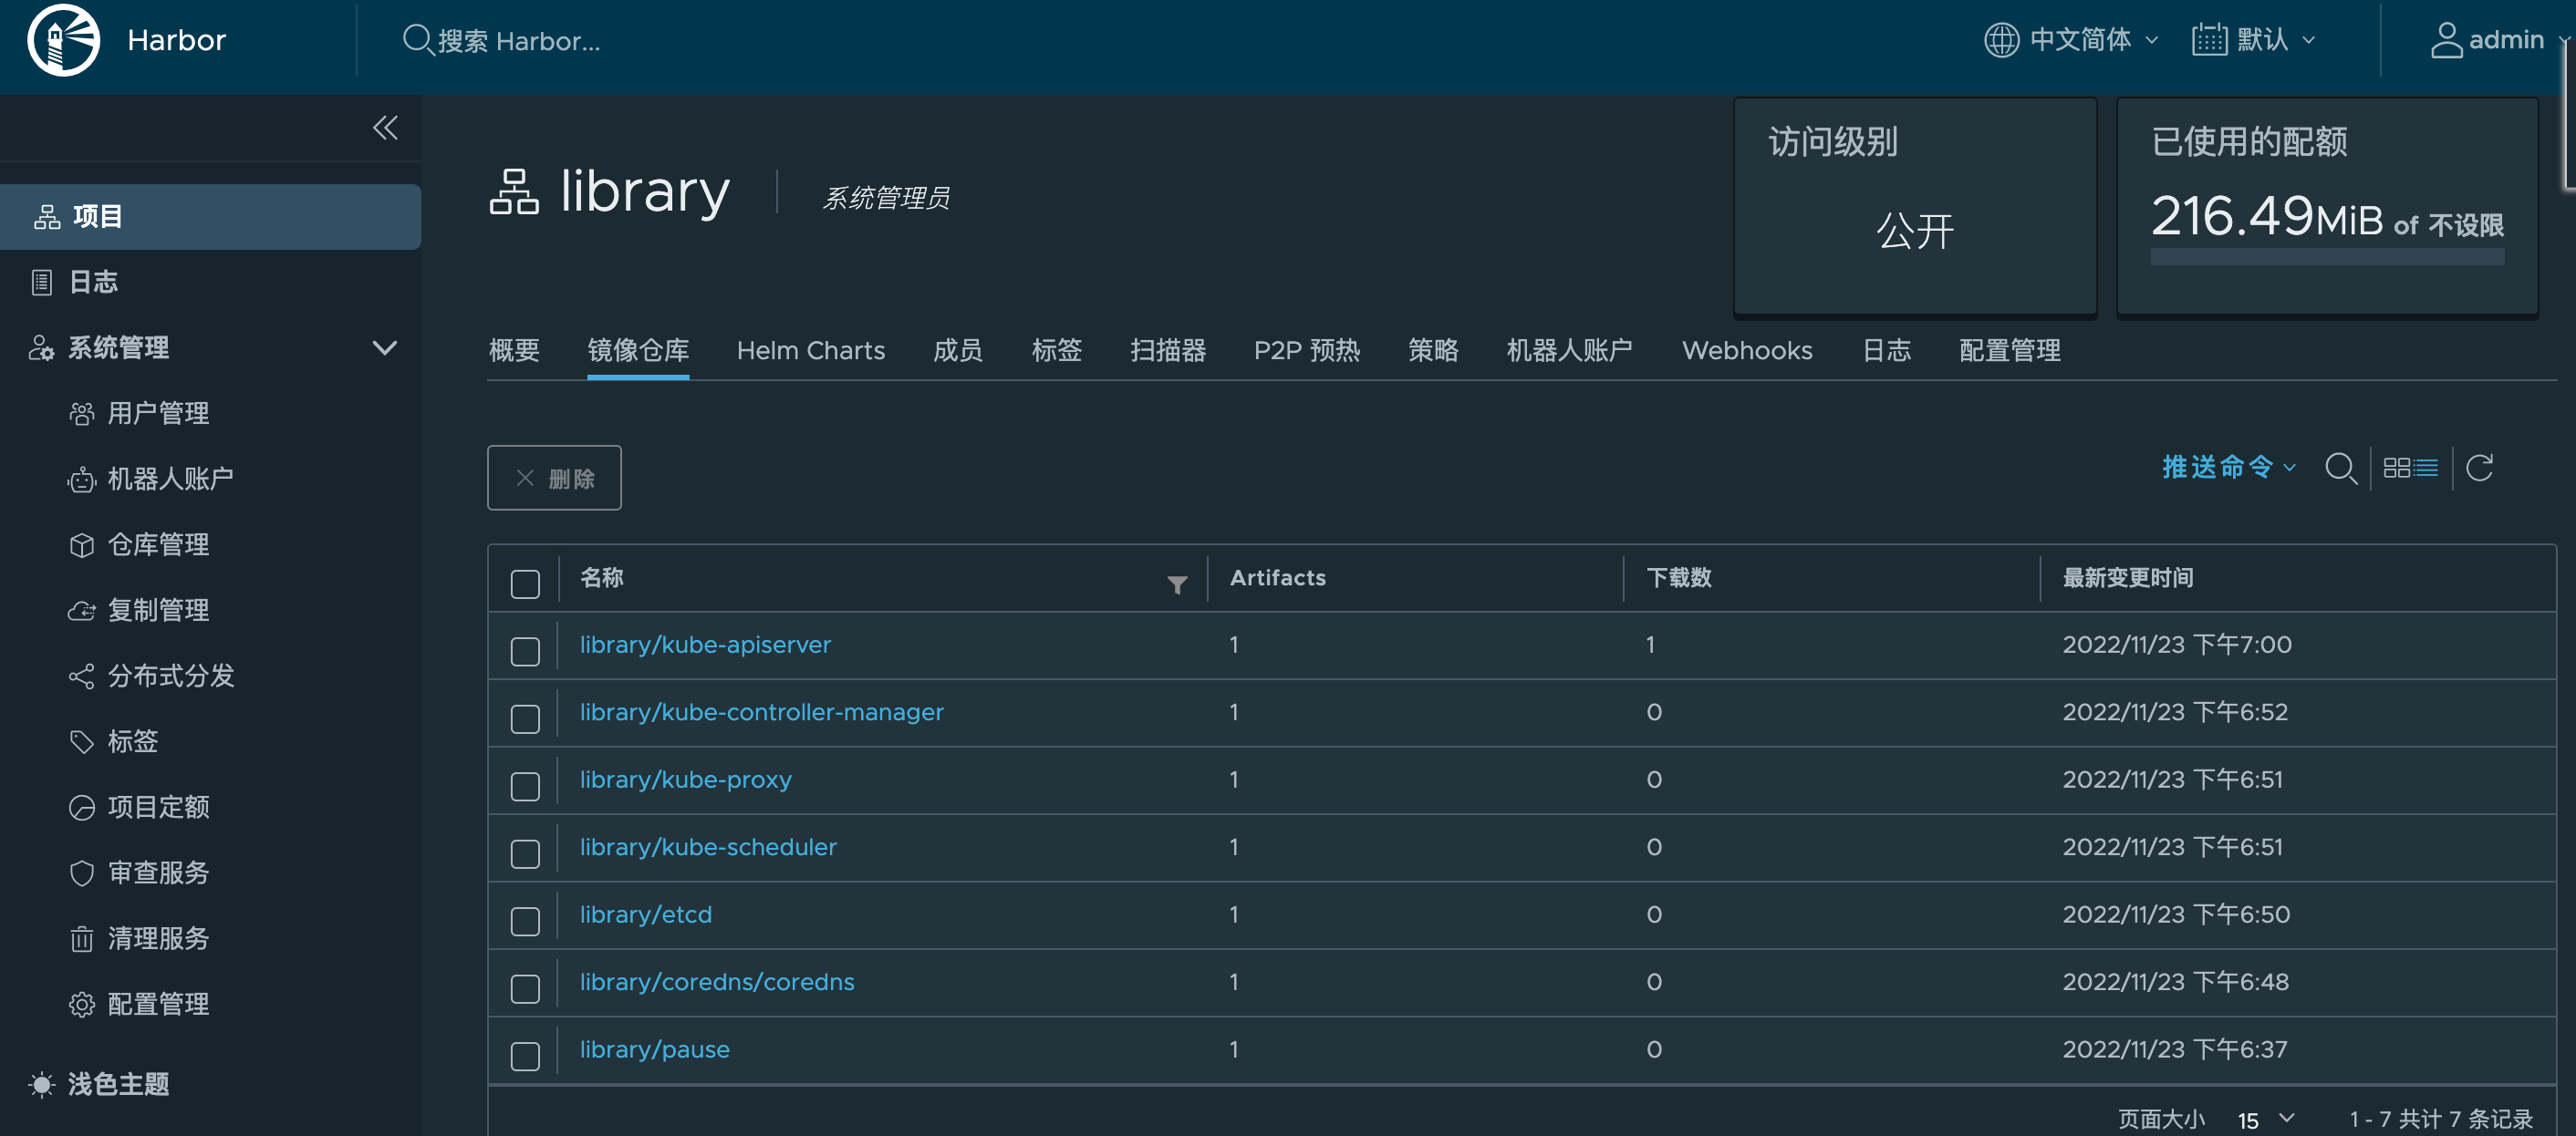Click the globe language icon
The width and height of the screenshot is (2576, 1136).
click(x=2001, y=40)
